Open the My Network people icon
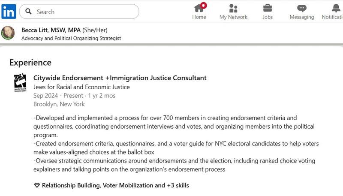 pos(233,8)
